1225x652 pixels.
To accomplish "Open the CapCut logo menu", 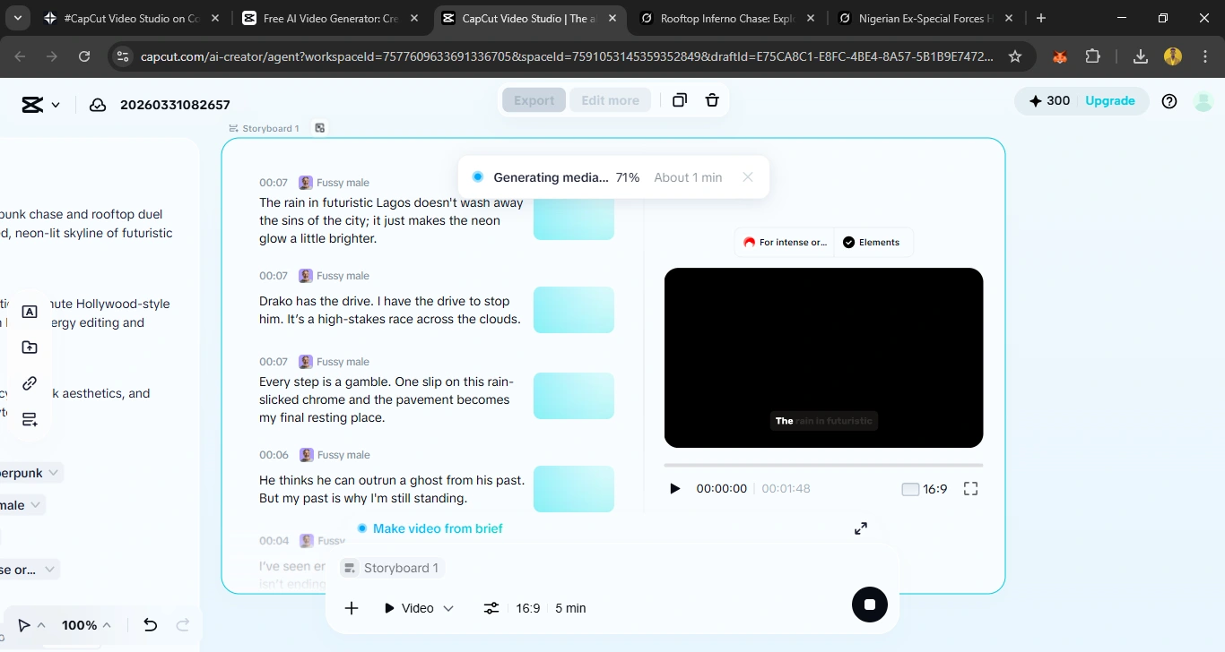I will 32,105.
